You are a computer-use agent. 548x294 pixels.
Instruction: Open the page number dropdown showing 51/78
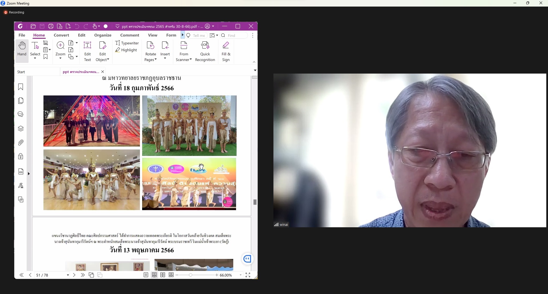(x=68, y=276)
